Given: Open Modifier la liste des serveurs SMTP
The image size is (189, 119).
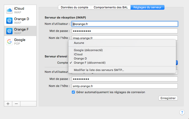Looking at the screenshot, I should pyautogui.click(x=122, y=70).
